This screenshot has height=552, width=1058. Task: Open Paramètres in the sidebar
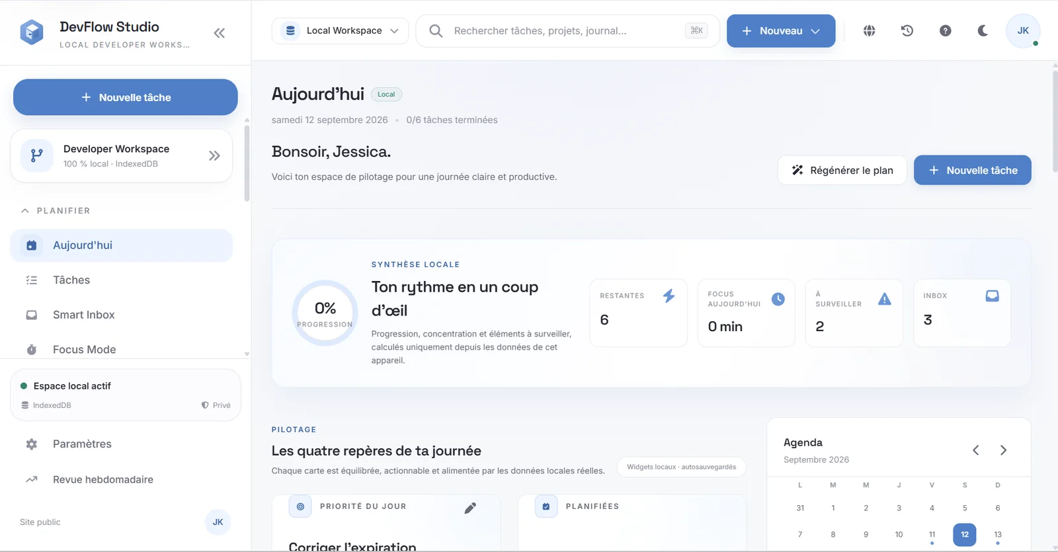click(126, 444)
